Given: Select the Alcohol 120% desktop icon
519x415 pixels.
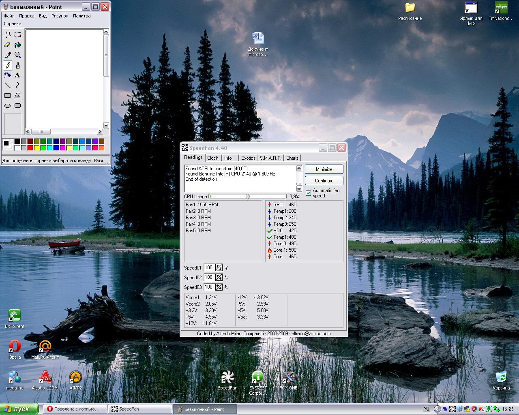Looking at the screenshot, I should click(45, 380).
